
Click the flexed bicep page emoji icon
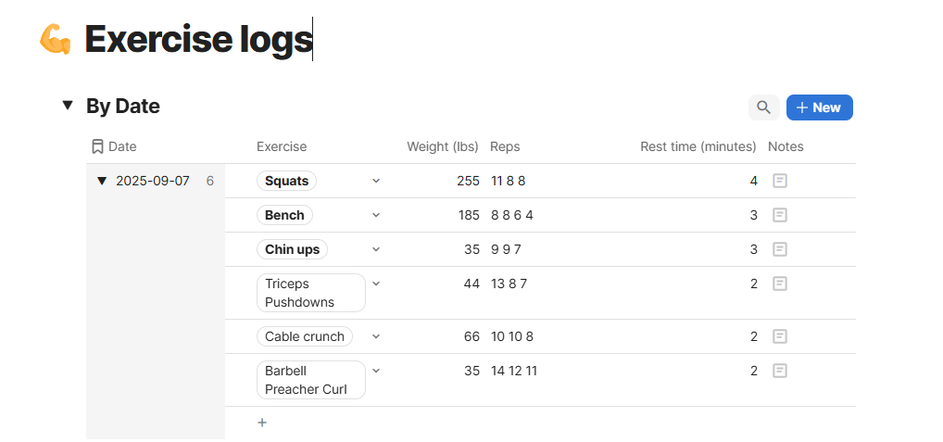click(x=56, y=40)
